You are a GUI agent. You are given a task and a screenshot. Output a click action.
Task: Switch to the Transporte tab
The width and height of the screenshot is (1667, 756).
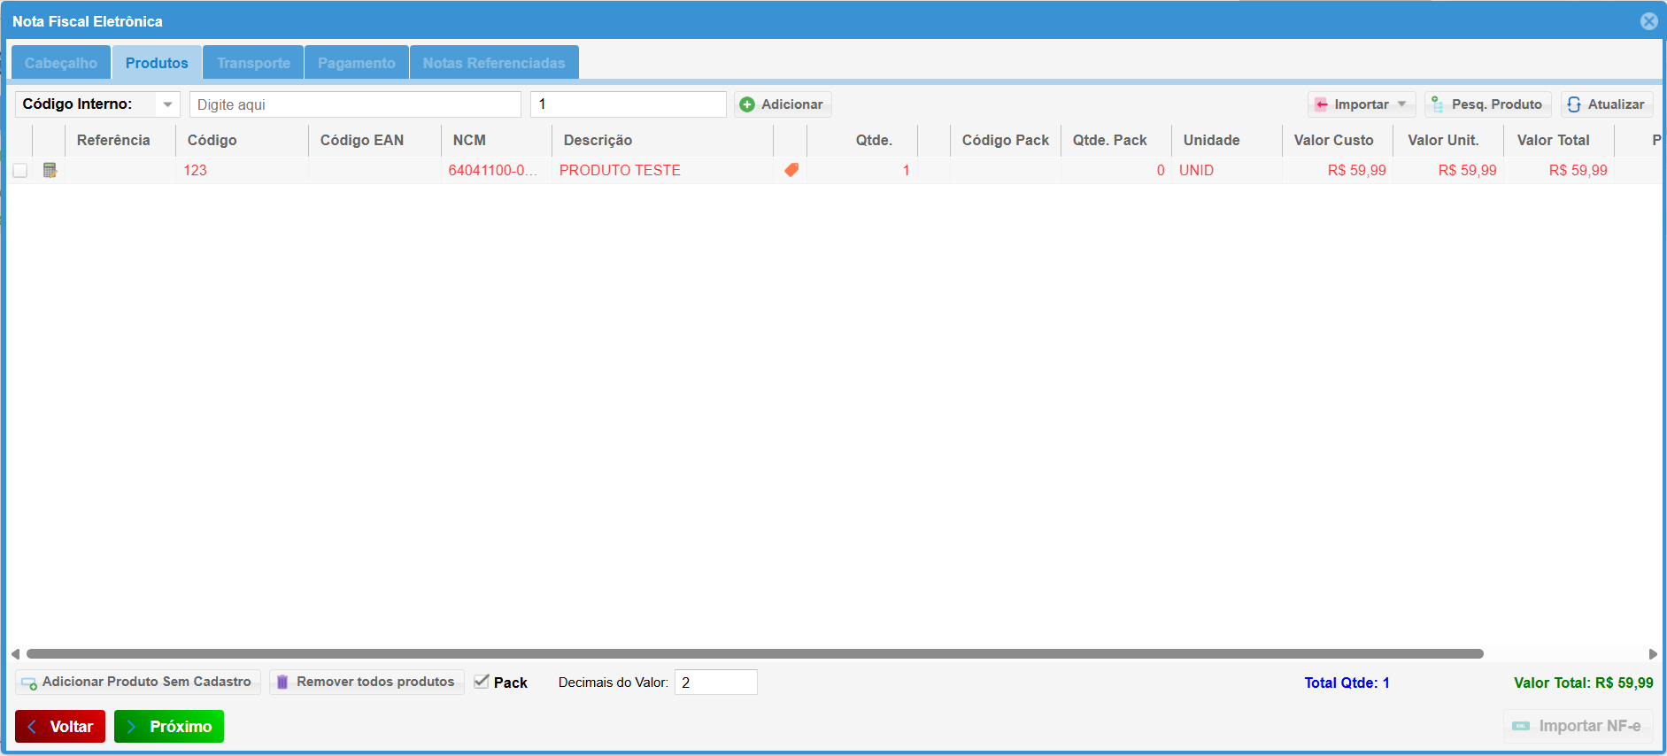pyautogui.click(x=253, y=63)
